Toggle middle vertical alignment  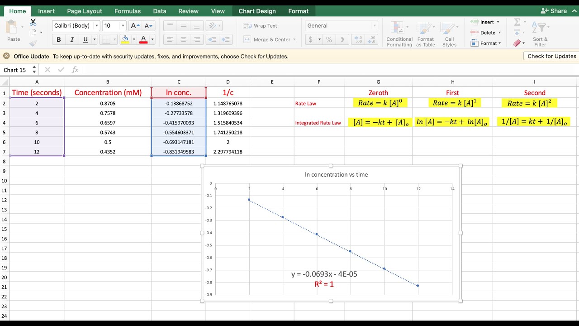183,26
